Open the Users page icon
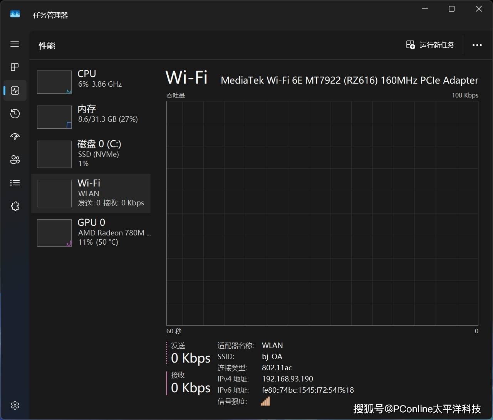 point(15,160)
